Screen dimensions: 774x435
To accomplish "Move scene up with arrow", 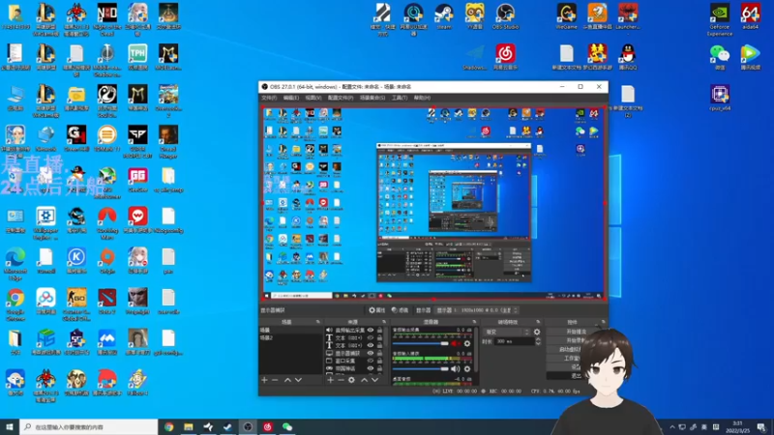I will click(x=287, y=380).
